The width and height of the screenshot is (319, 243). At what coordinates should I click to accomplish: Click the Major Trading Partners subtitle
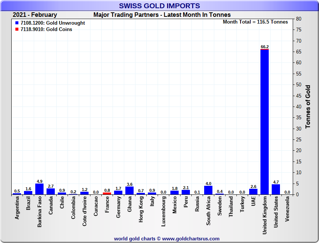tap(162, 15)
